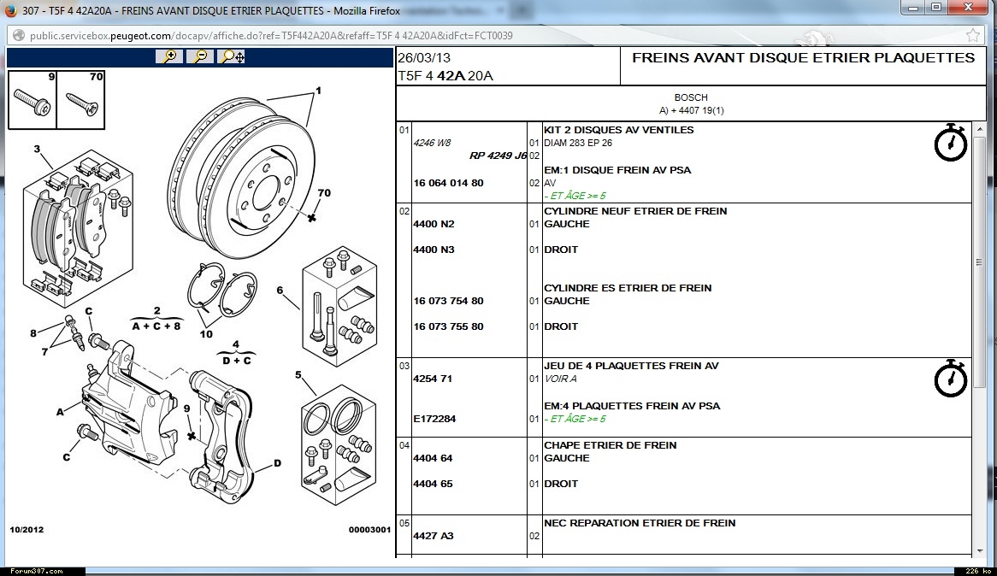Click the Firefox logo in title bar

point(11,10)
